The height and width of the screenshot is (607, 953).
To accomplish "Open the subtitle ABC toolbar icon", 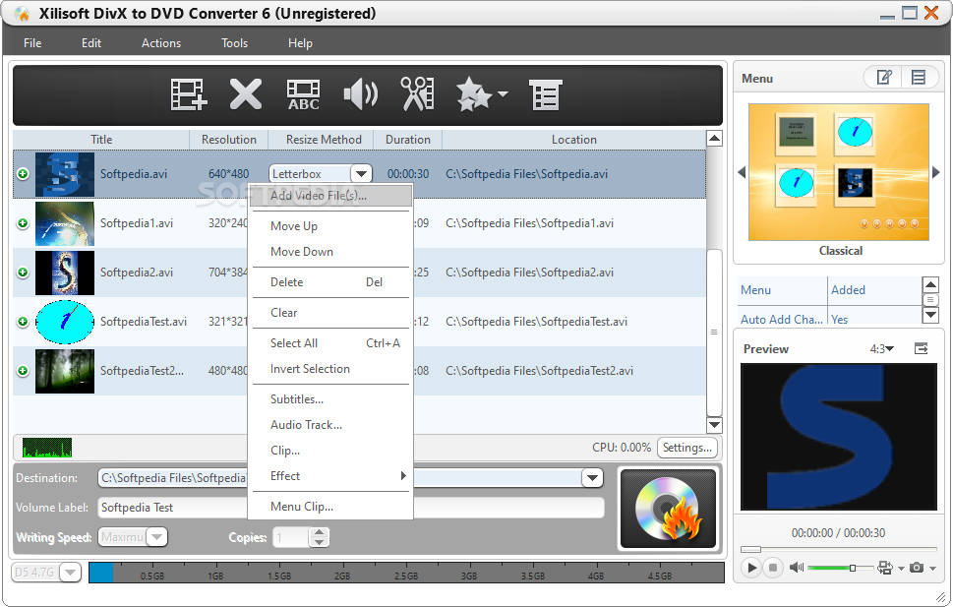I will 303,94.
